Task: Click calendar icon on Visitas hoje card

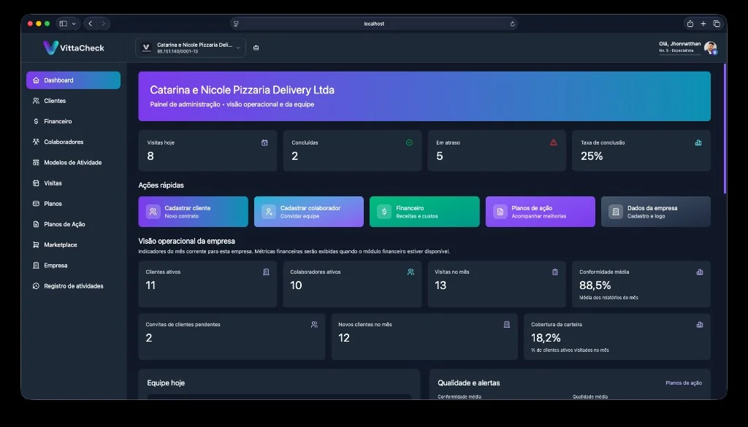Action: coord(264,142)
